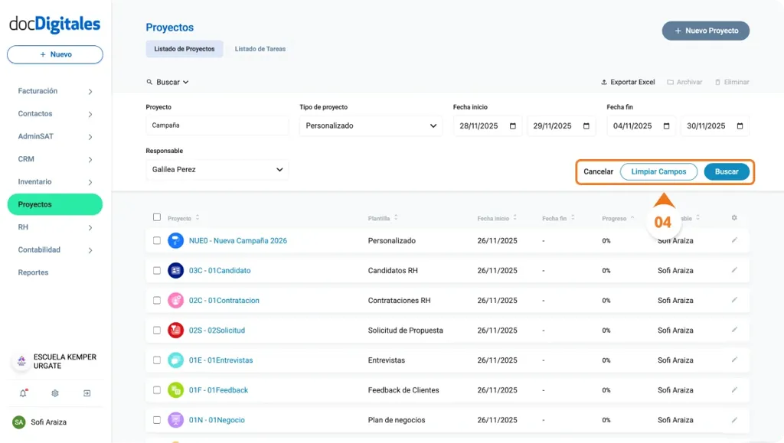
Task: Switch to the Listado de Tareas tab
Action: 260,49
